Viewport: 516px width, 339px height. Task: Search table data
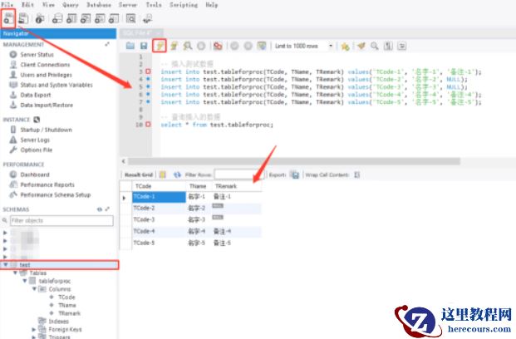(130, 19)
